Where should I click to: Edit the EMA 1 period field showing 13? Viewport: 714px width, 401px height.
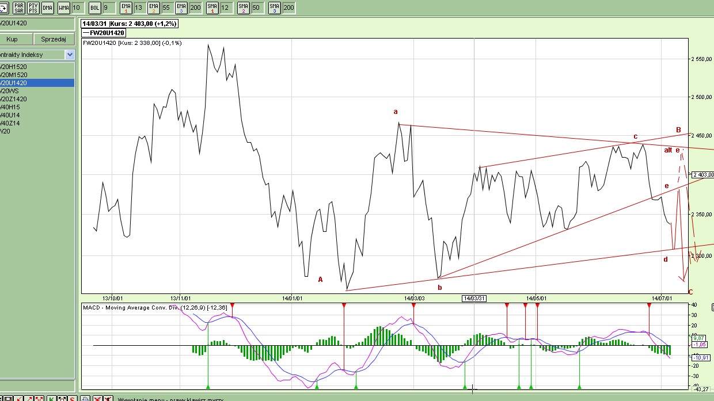pyautogui.click(x=139, y=8)
